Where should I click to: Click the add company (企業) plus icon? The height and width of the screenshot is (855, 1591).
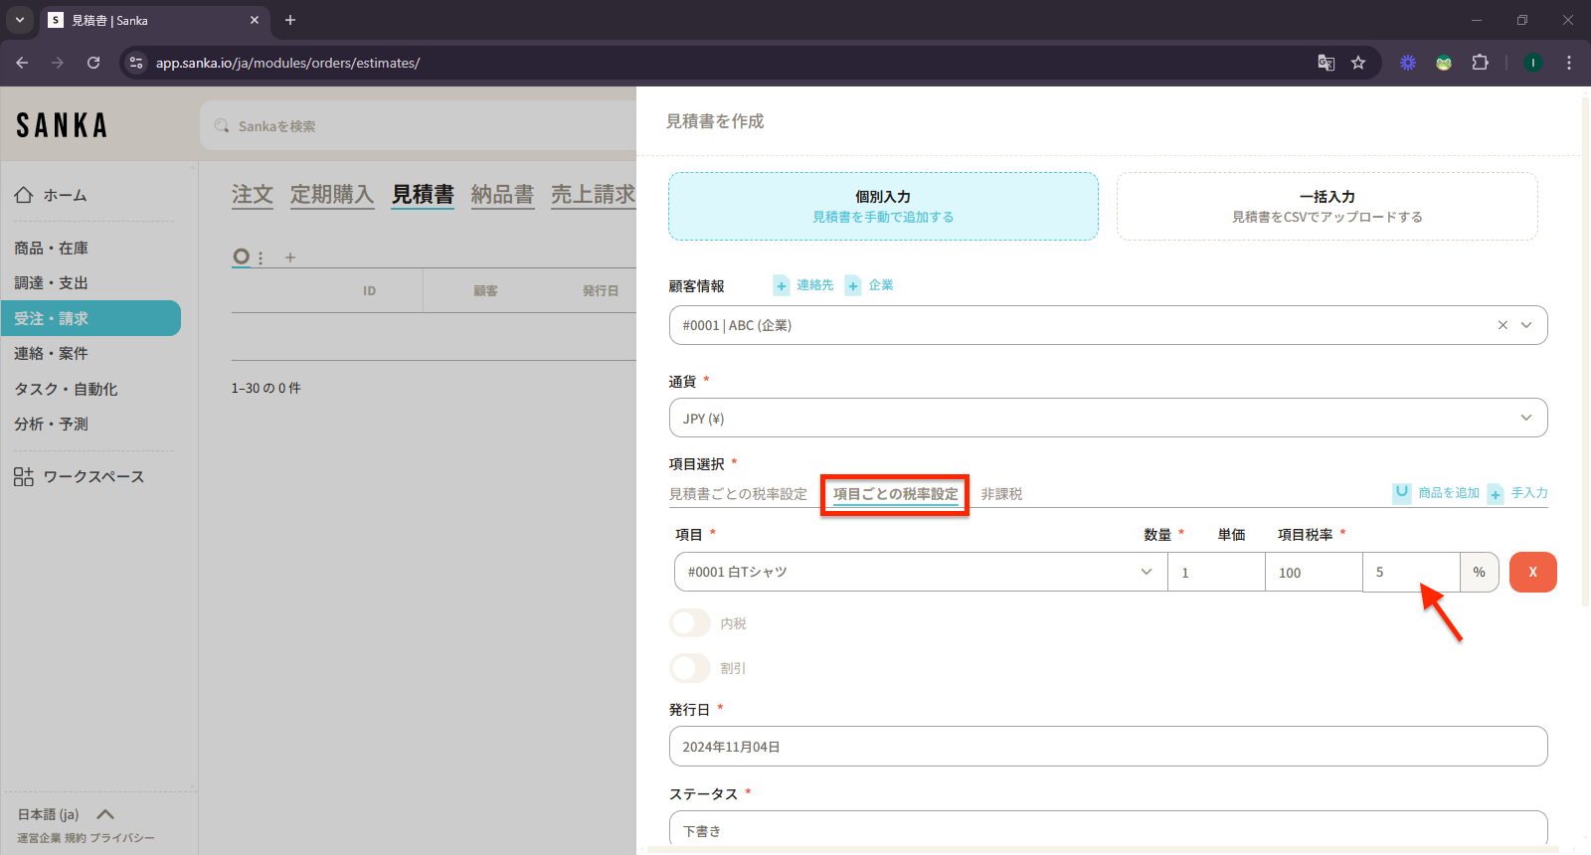click(x=853, y=286)
